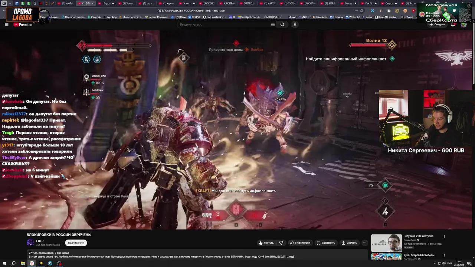The height and width of the screenshot is (267, 475).
Task: Open the account avatar menu
Action: [x=463, y=24]
